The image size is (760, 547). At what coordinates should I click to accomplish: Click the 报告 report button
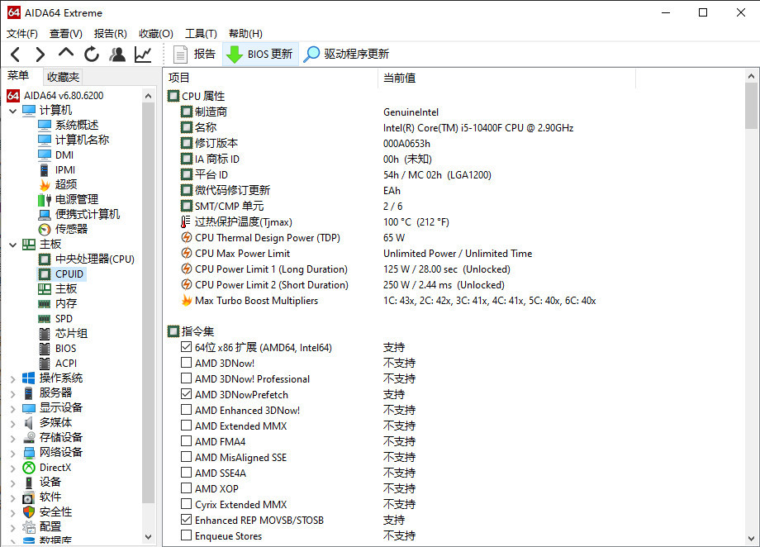point(194,55)
